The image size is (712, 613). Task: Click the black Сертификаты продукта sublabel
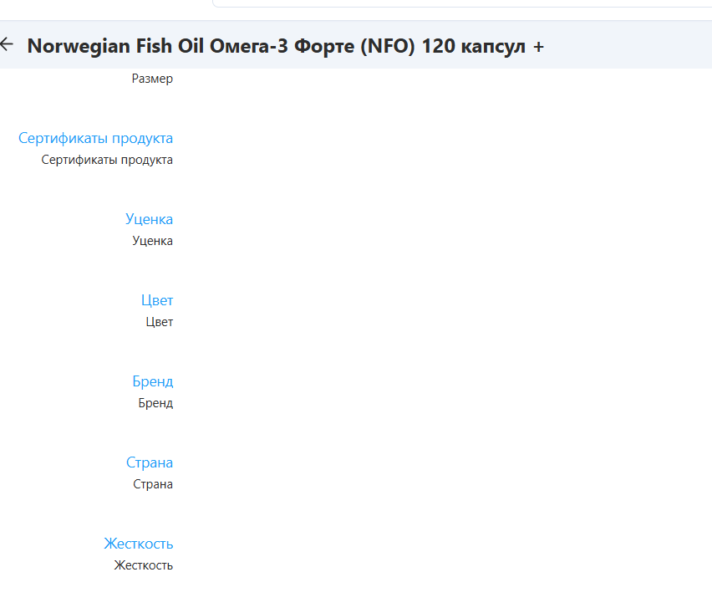click(107, 160)
